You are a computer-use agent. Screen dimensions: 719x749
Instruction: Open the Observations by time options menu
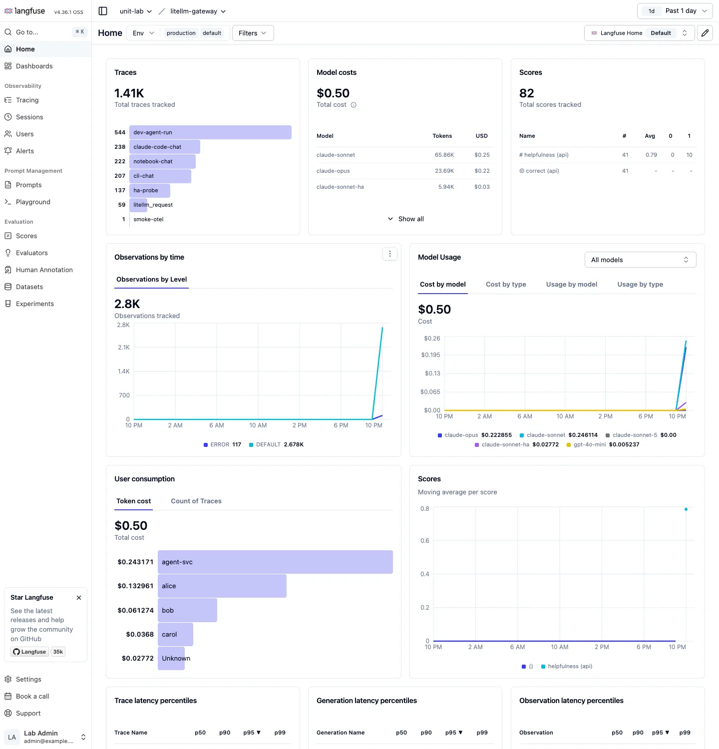[x=390, y=254]
